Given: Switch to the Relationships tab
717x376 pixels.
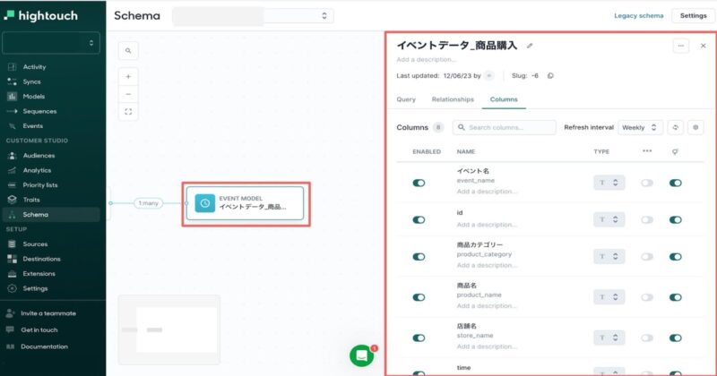Looking at the screenshot, I should (x=453, y=99).
